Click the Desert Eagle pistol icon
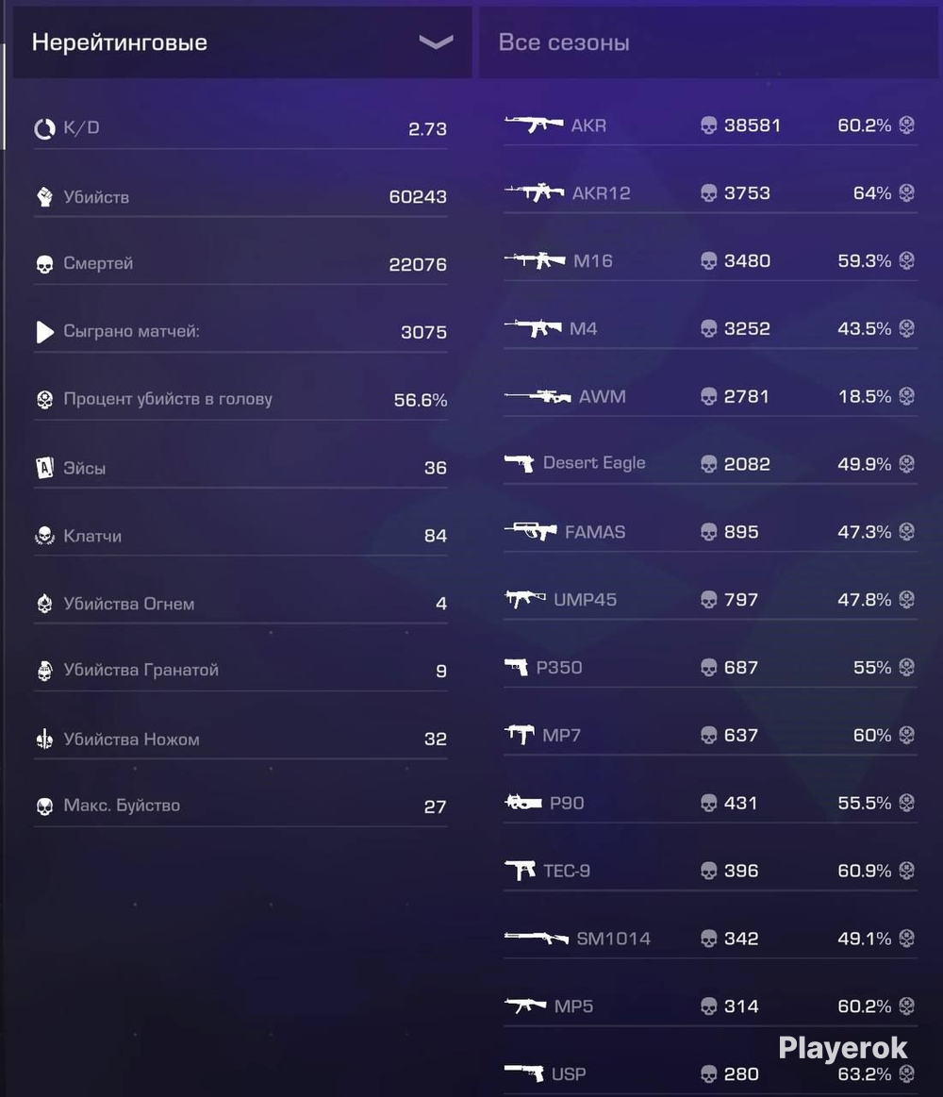The height and width of the screenshot is (1097, 943). 520,463
